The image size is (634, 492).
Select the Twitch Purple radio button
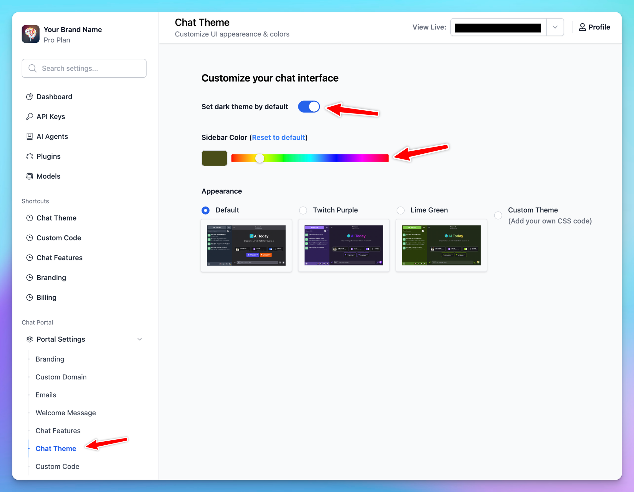(303, 211)
